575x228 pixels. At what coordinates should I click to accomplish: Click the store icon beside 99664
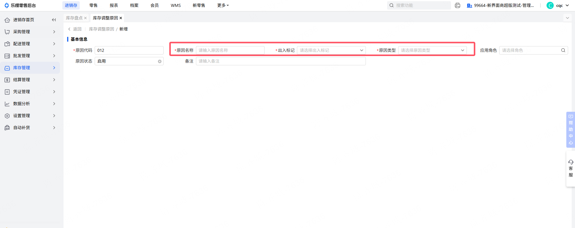[470, 5]
